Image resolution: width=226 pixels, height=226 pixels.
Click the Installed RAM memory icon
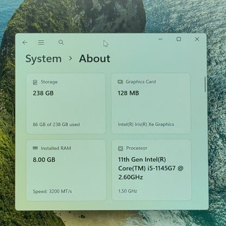[x=35, y=148]
